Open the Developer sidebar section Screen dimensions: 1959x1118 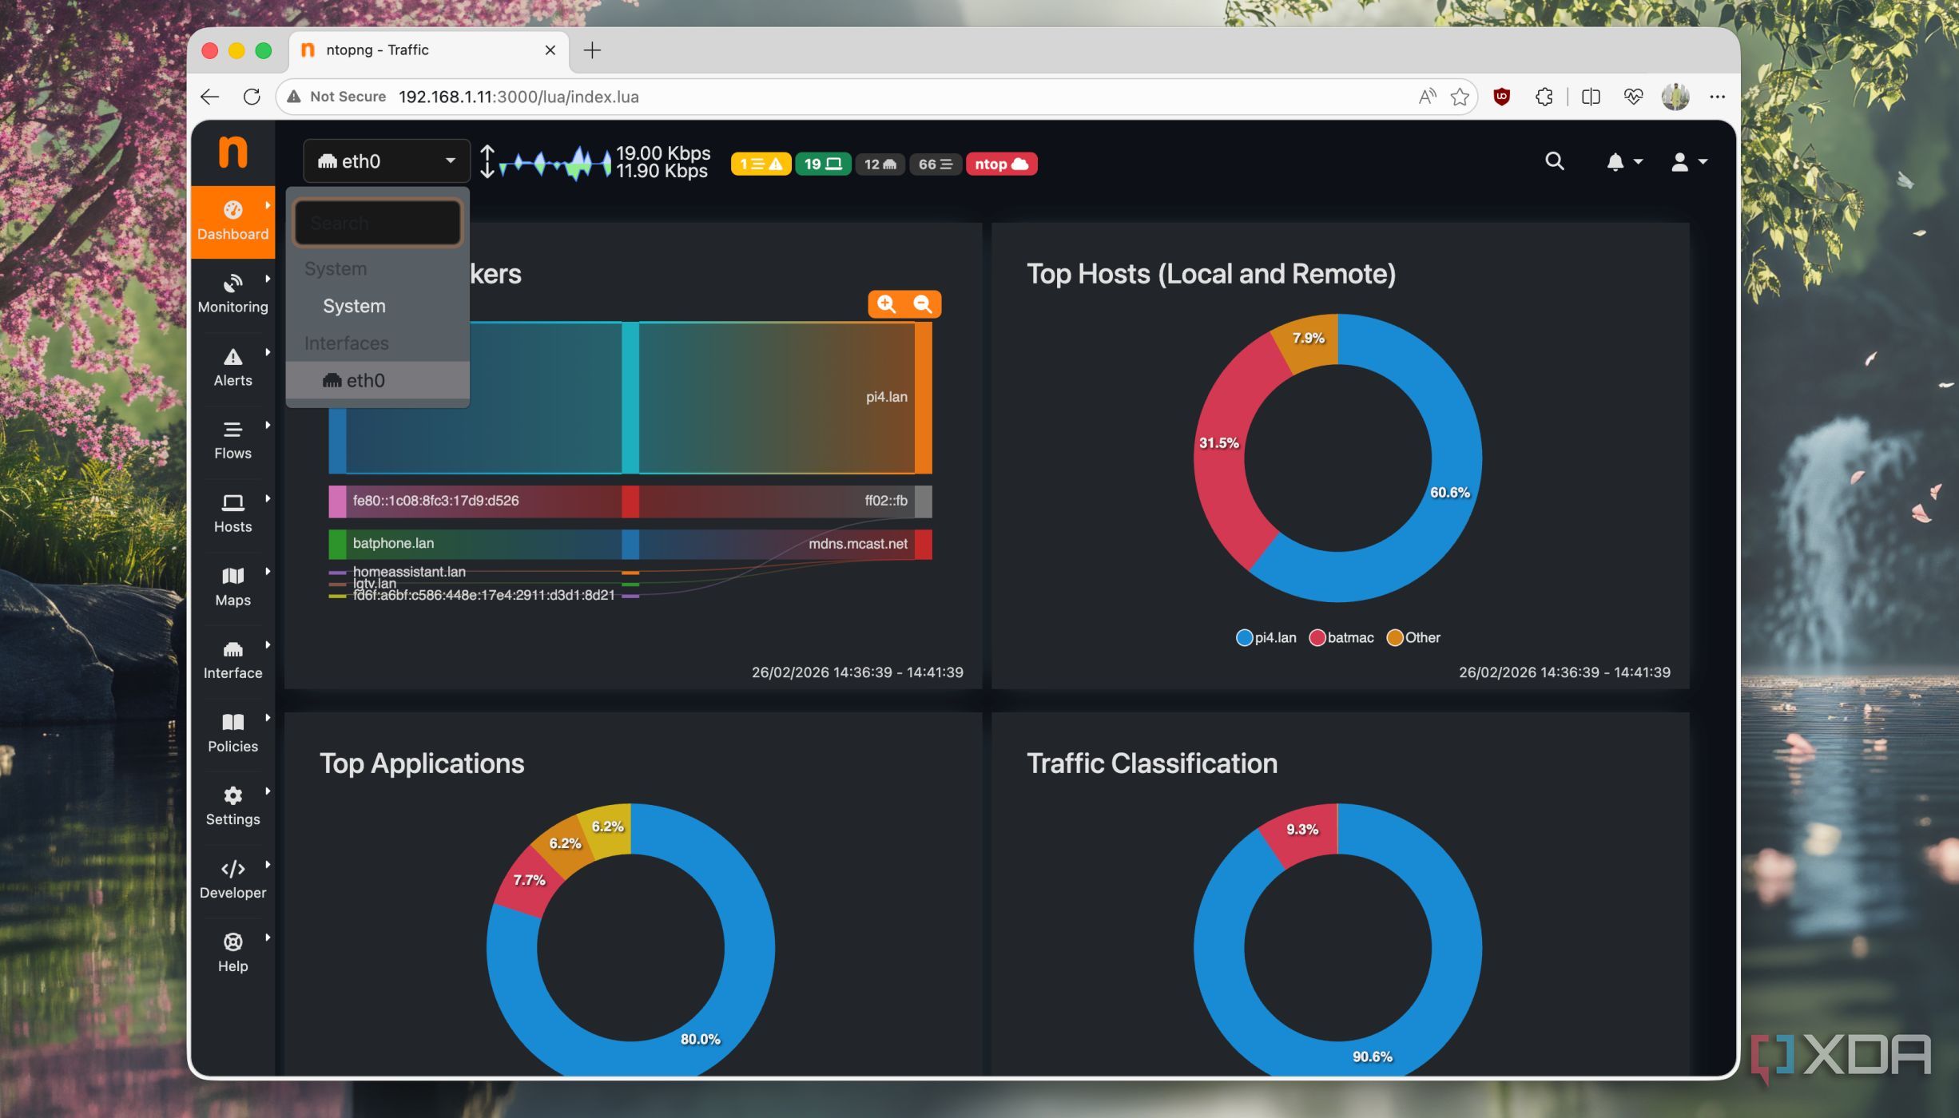pyautogui.click(x=232, y=880)
